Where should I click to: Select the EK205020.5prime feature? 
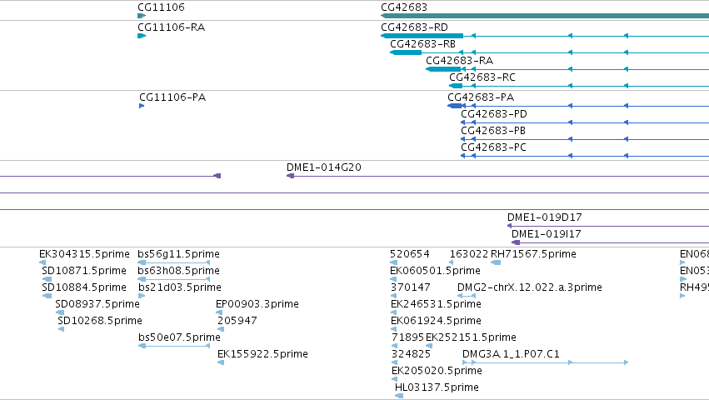tap(437, 371)
